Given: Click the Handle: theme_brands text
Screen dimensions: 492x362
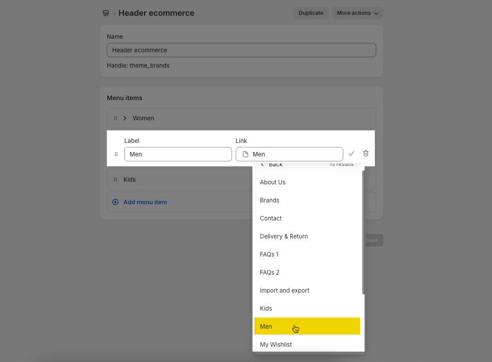Looking at the screenshot, I should click(x=138, y=66).
